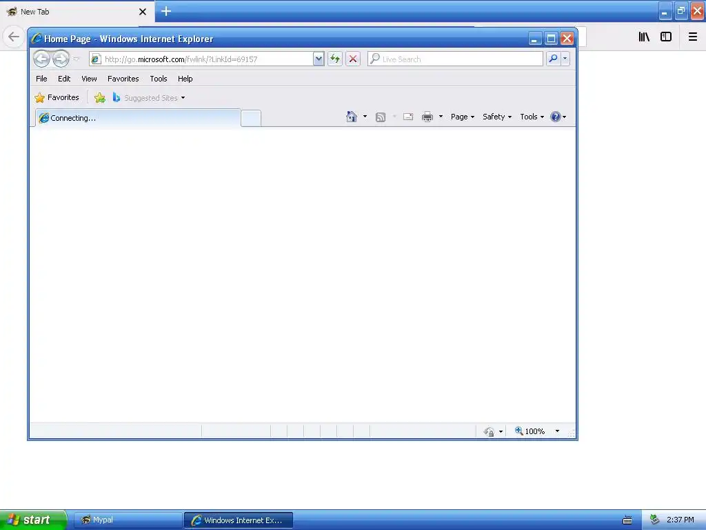Open the Tools command bar menu
This screenshot has width=706, height=530.
pyautogui.click(x=532, y=117)
